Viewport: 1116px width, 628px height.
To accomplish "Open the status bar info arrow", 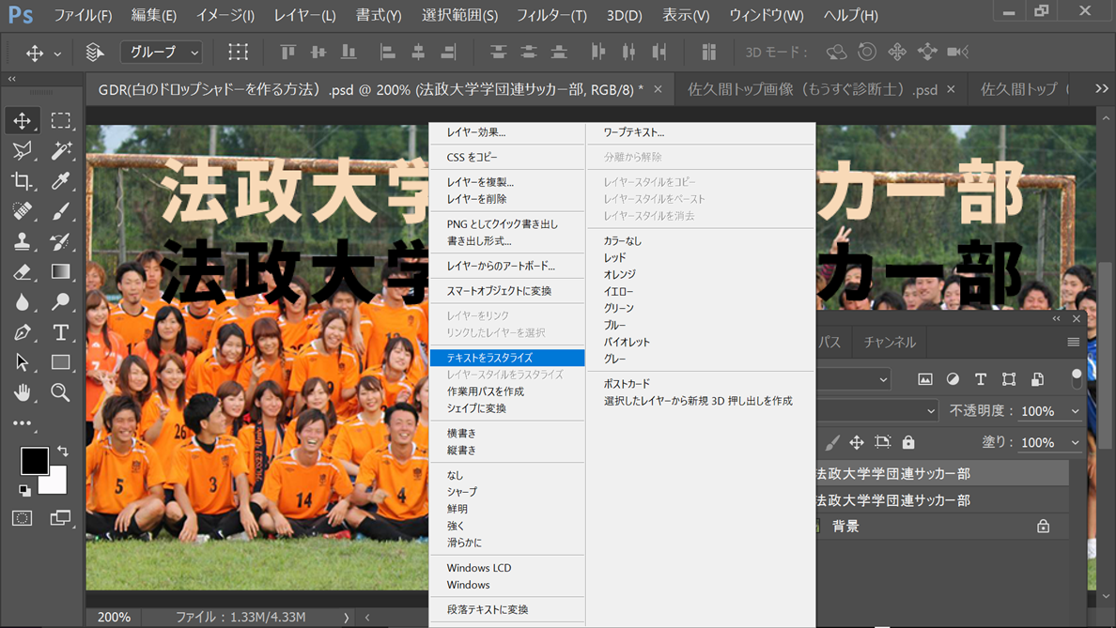I will point(347,618).
